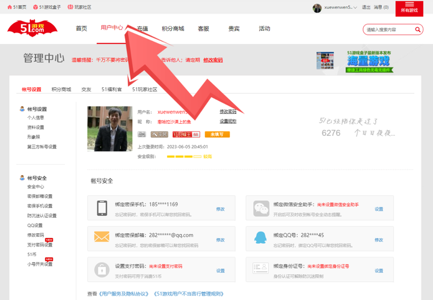Screen dimensions: 433x300
Task: Click 退出 to log out
Action: click(366, 7)
